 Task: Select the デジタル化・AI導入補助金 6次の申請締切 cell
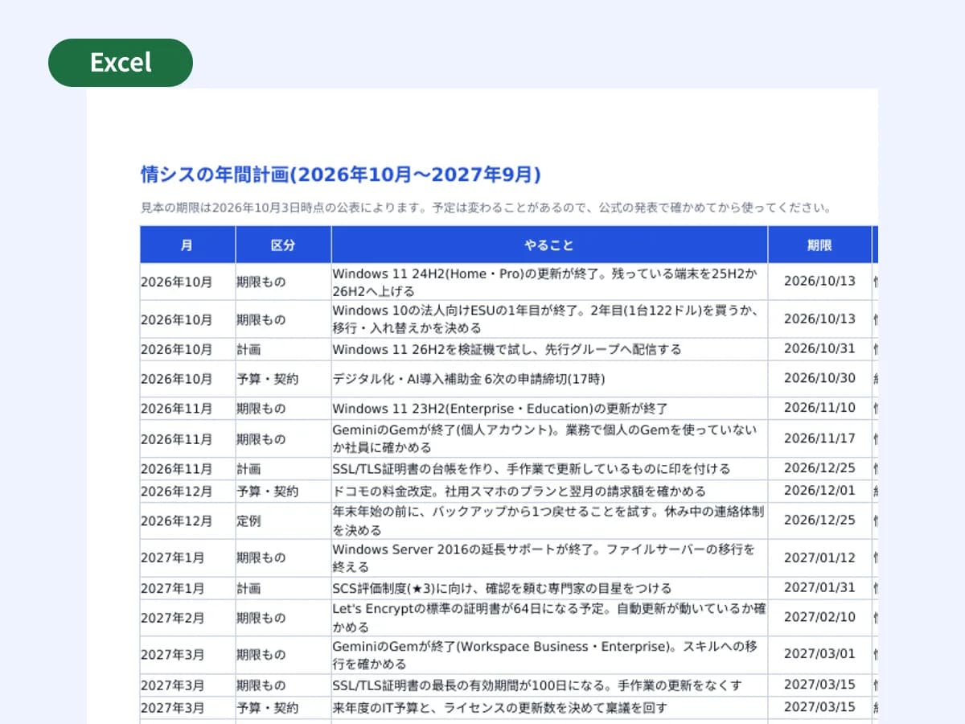[x=549, y=379]
